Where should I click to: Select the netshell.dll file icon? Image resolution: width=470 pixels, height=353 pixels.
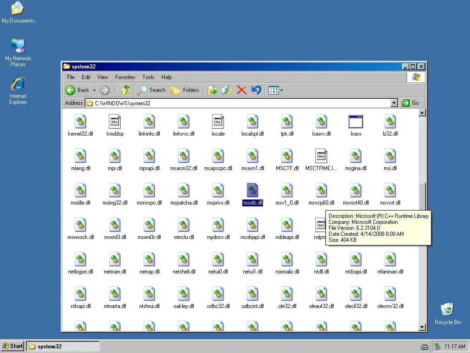[x=184, y=260]
